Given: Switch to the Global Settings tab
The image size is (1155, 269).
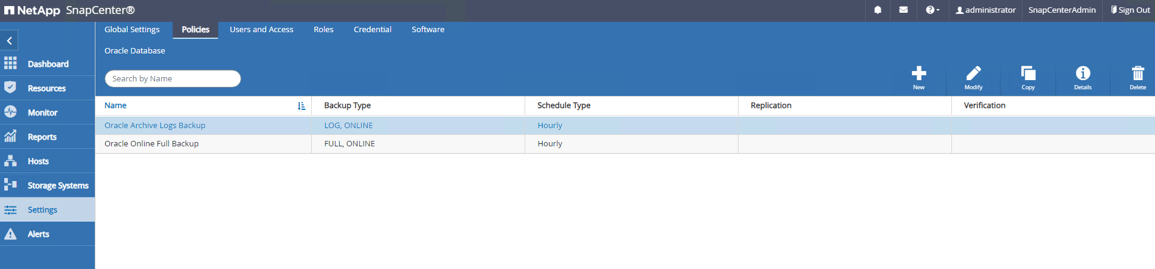Looking at the screenshot, I should 132,30.
